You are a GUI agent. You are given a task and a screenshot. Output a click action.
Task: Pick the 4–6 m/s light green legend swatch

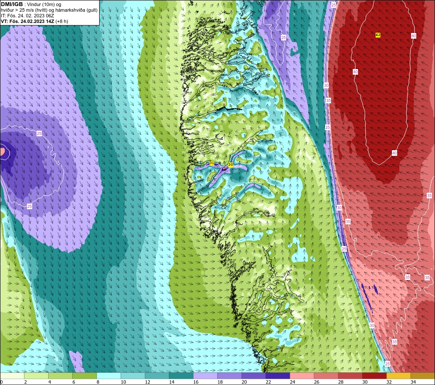click(x=60, y=375)
